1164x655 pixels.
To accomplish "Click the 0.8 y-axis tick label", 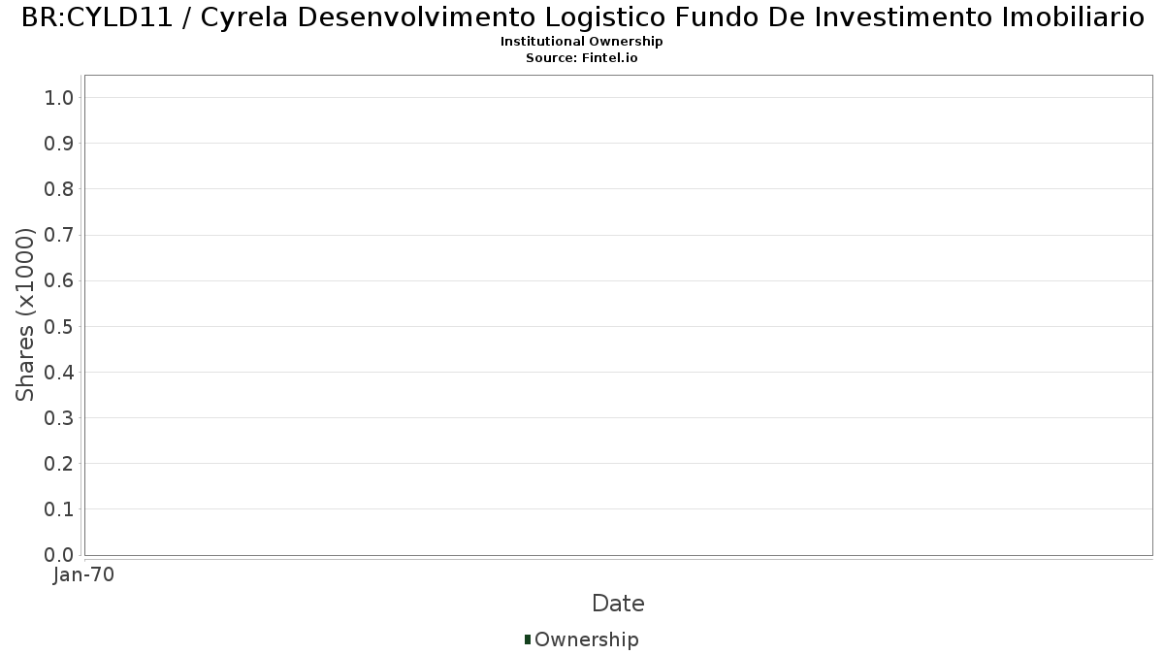I will 59,189.
